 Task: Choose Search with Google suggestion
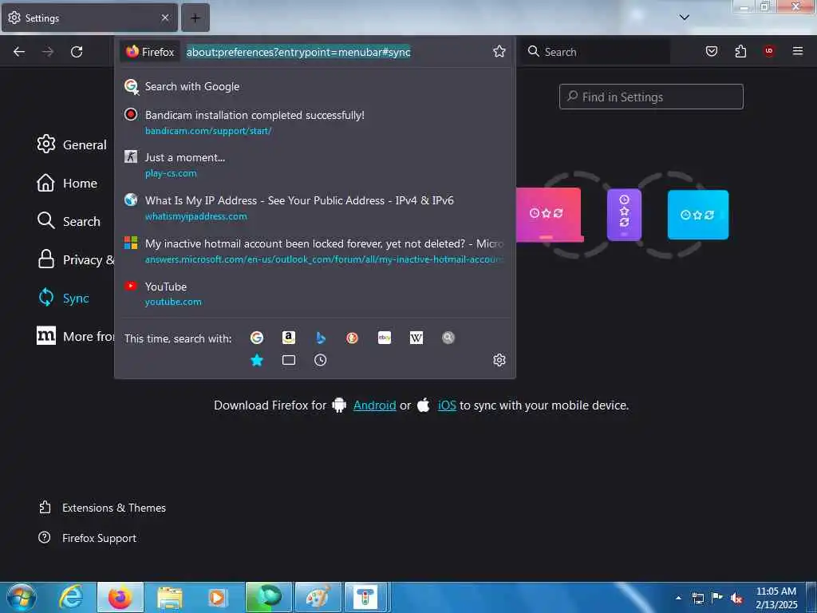coord(314,86)
